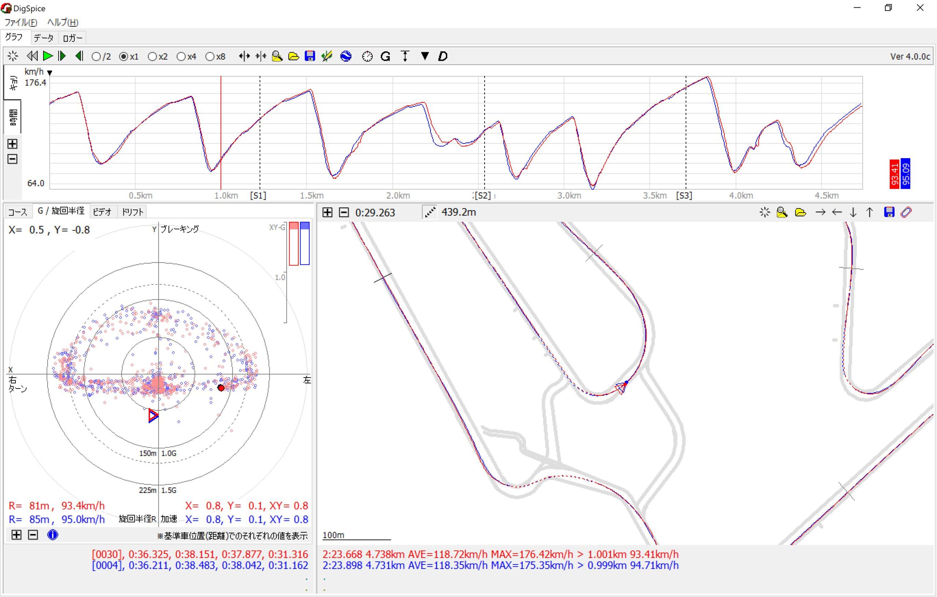The width and height of the screenshot is (937, 597).
Task: Click the blue save floppy icon in graph toolbar
Action: pos(309,56)
